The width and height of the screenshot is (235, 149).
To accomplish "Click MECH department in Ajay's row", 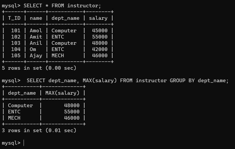I will pos(58,56).
